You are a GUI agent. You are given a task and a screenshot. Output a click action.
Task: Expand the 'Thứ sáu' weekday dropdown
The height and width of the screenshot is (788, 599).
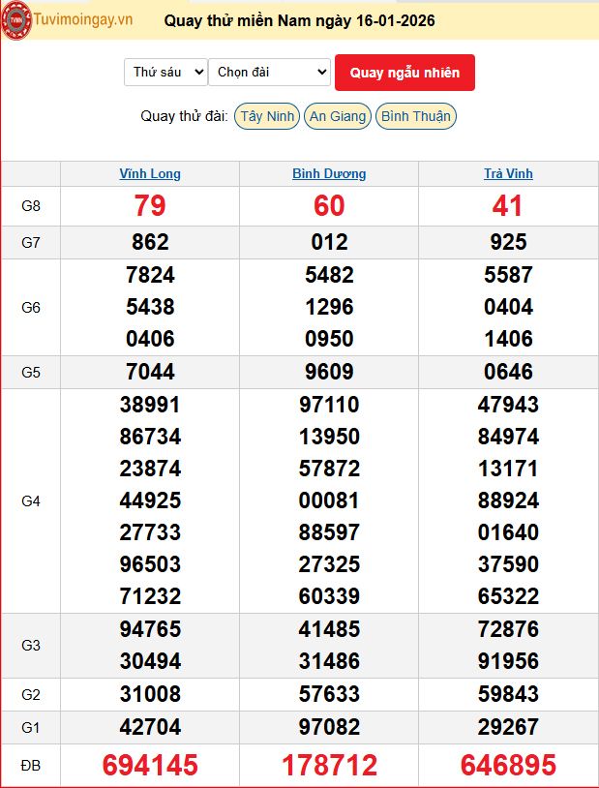coord(165,73)
